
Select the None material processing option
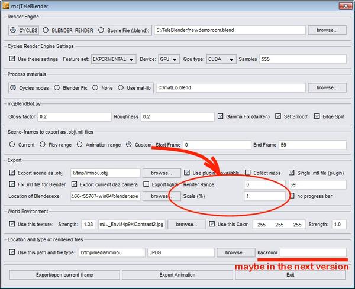coord(95,87)
